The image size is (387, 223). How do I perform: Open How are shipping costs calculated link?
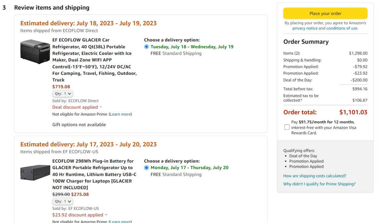(315, 176)
